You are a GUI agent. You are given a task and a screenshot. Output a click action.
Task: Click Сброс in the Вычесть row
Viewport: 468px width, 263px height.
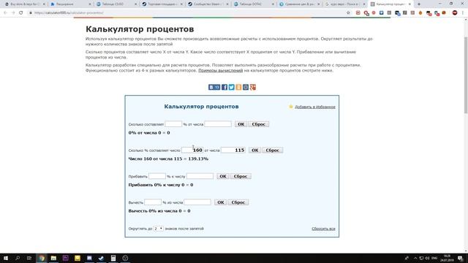click(x=238, y=202)
